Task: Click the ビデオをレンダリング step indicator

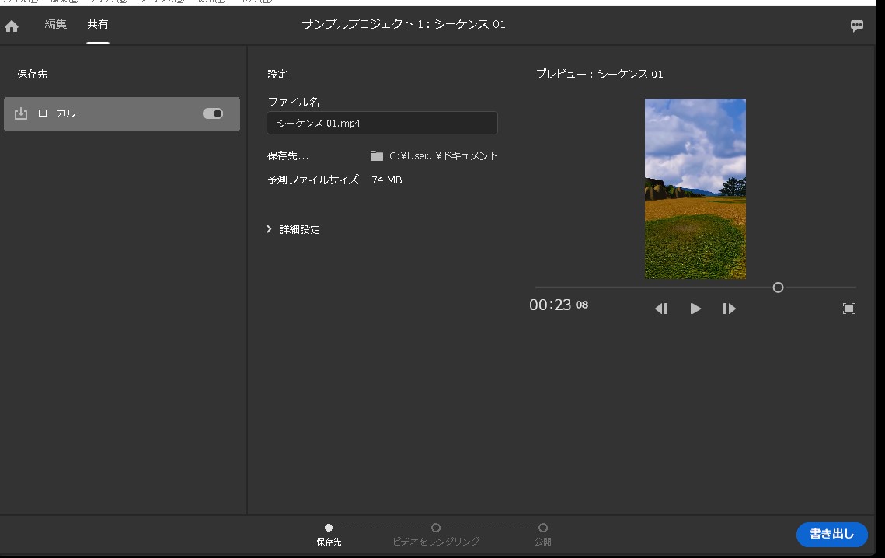Action: pyautogui.click(x=436, y=527)
